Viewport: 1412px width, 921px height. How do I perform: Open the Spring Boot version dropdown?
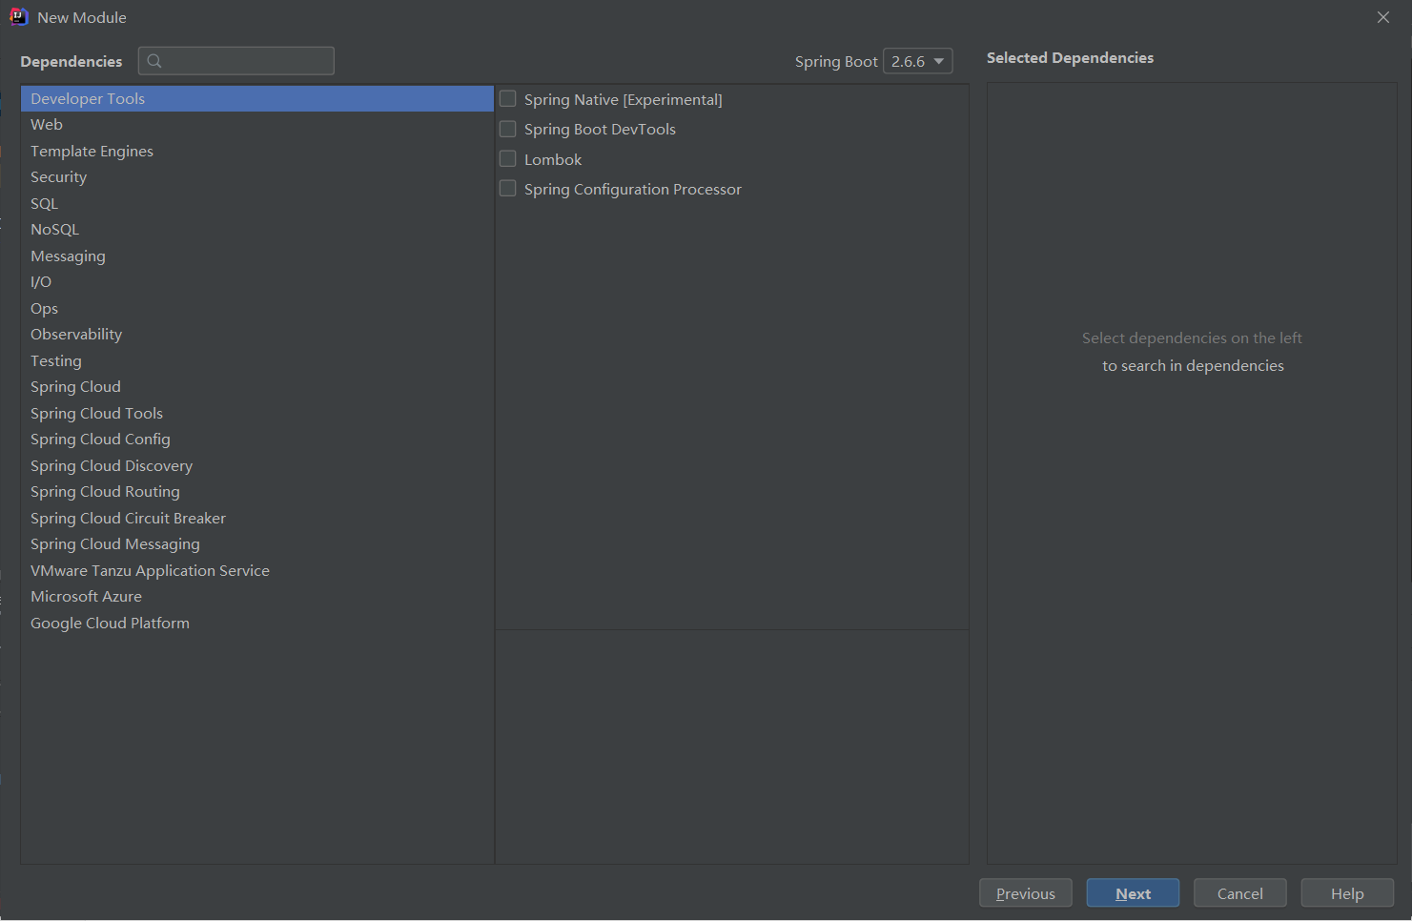[918, 61]
